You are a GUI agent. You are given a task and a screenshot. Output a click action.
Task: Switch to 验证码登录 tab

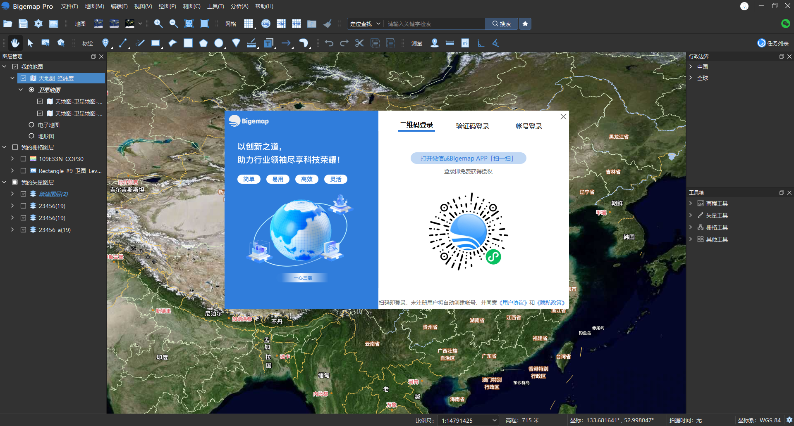coord(472,126)
